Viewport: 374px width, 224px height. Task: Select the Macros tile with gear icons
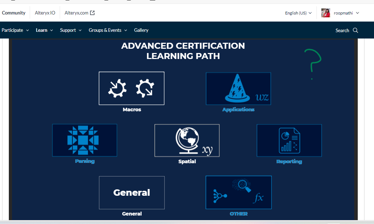pyautogui.click(x=131, y=88)
